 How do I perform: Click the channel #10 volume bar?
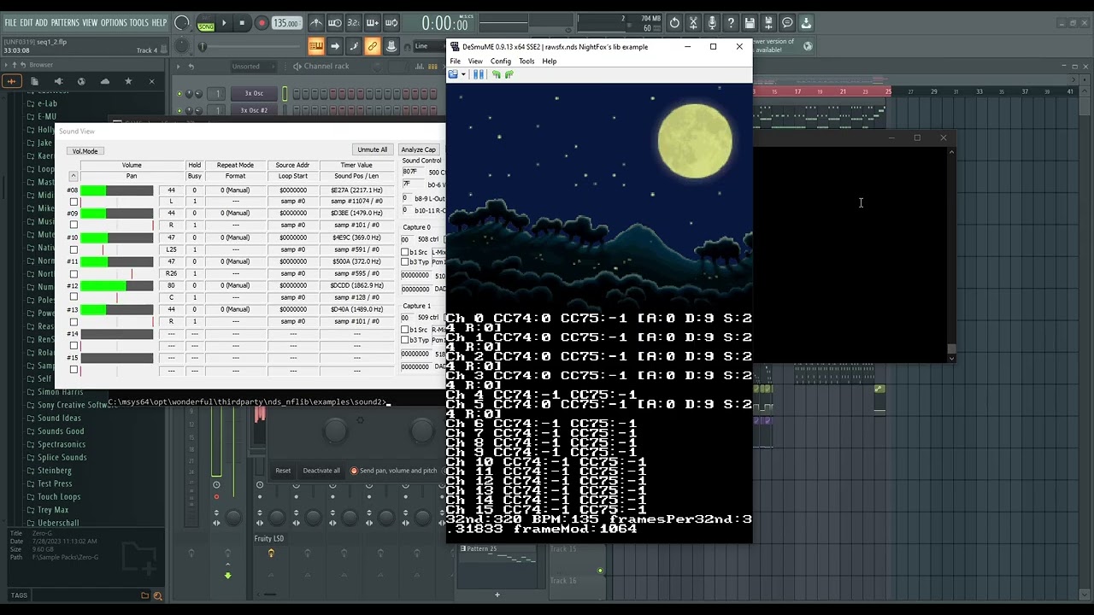117,237
